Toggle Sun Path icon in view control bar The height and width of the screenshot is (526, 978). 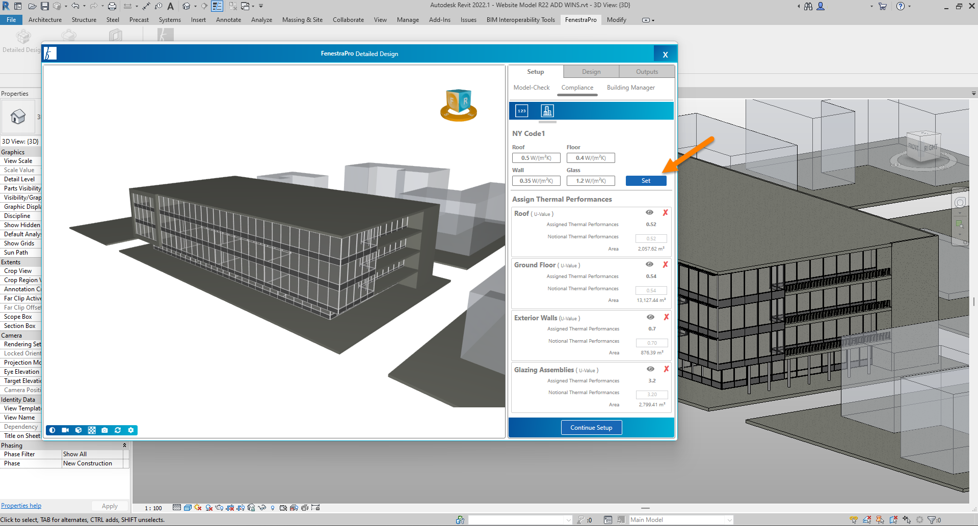point(198,508)
